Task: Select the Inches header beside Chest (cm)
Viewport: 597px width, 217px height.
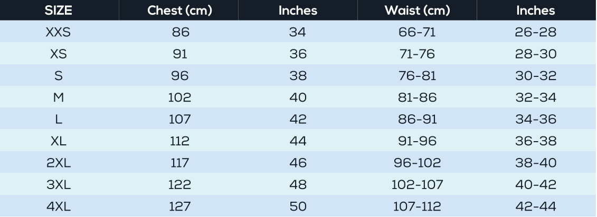Action: [298, 11]
